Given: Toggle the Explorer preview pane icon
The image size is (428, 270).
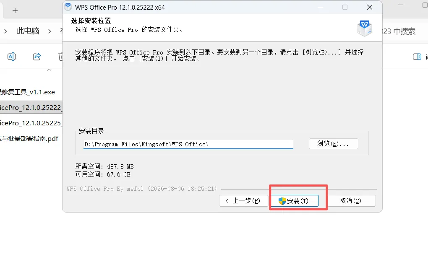Looking at the screenshot, I should point(417,57).
